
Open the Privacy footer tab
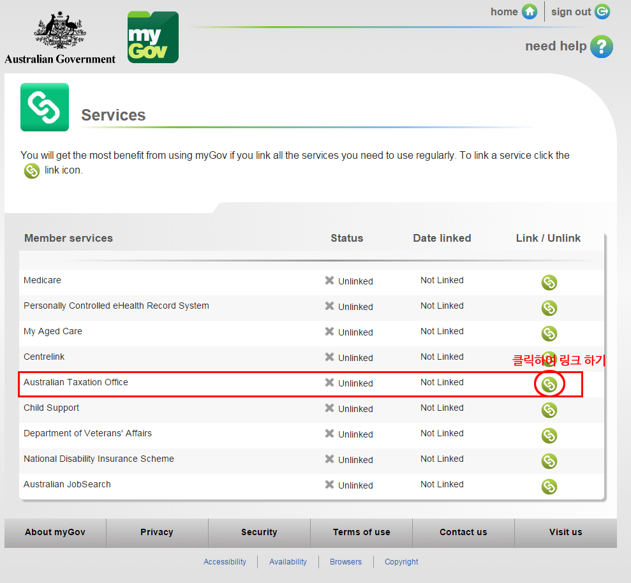pyautogui.click(x=157, y=533)
